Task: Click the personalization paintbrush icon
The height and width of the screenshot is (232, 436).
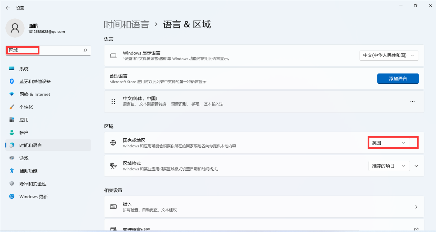Action: [x=12, y=107]
